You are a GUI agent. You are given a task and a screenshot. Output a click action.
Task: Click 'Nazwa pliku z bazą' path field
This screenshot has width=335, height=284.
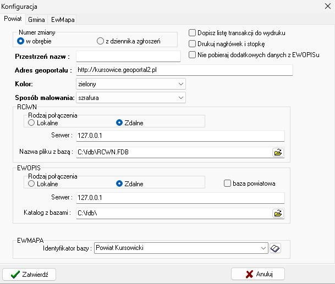pos(174,152)
